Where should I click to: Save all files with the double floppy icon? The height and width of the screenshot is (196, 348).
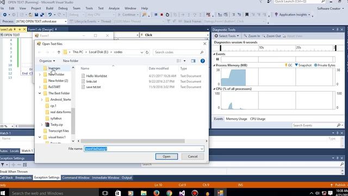pyautogui.click(x=42, y=15)
